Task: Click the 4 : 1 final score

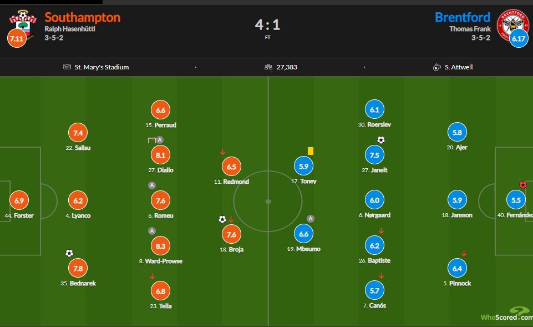Action: 267,24
